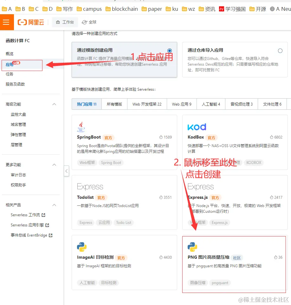Collapse the 相关产品 section

pyautogui.click(x=54, y=205)
